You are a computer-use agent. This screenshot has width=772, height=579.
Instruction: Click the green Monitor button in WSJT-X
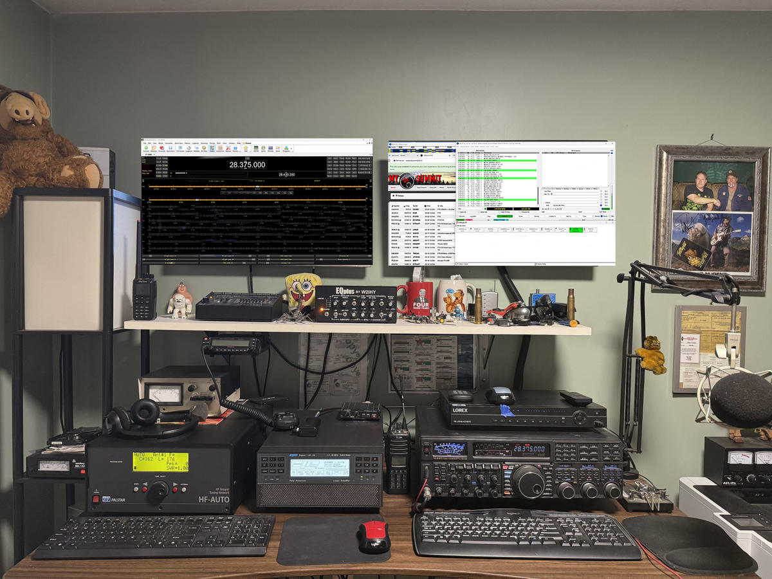coord(504,216)
